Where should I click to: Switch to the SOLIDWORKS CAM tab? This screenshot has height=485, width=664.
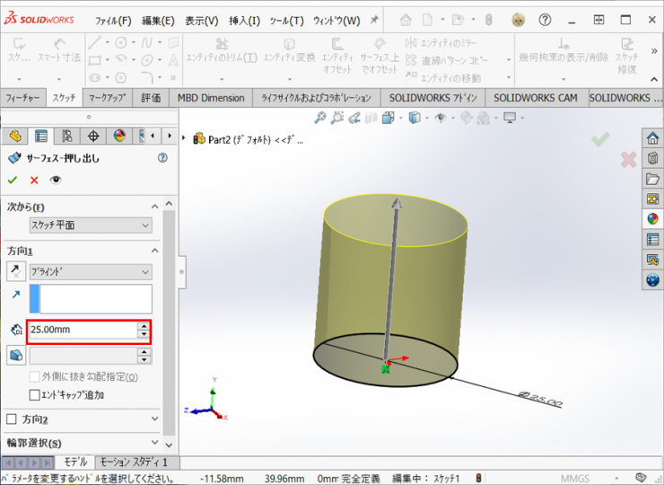(x=535, y=98)
